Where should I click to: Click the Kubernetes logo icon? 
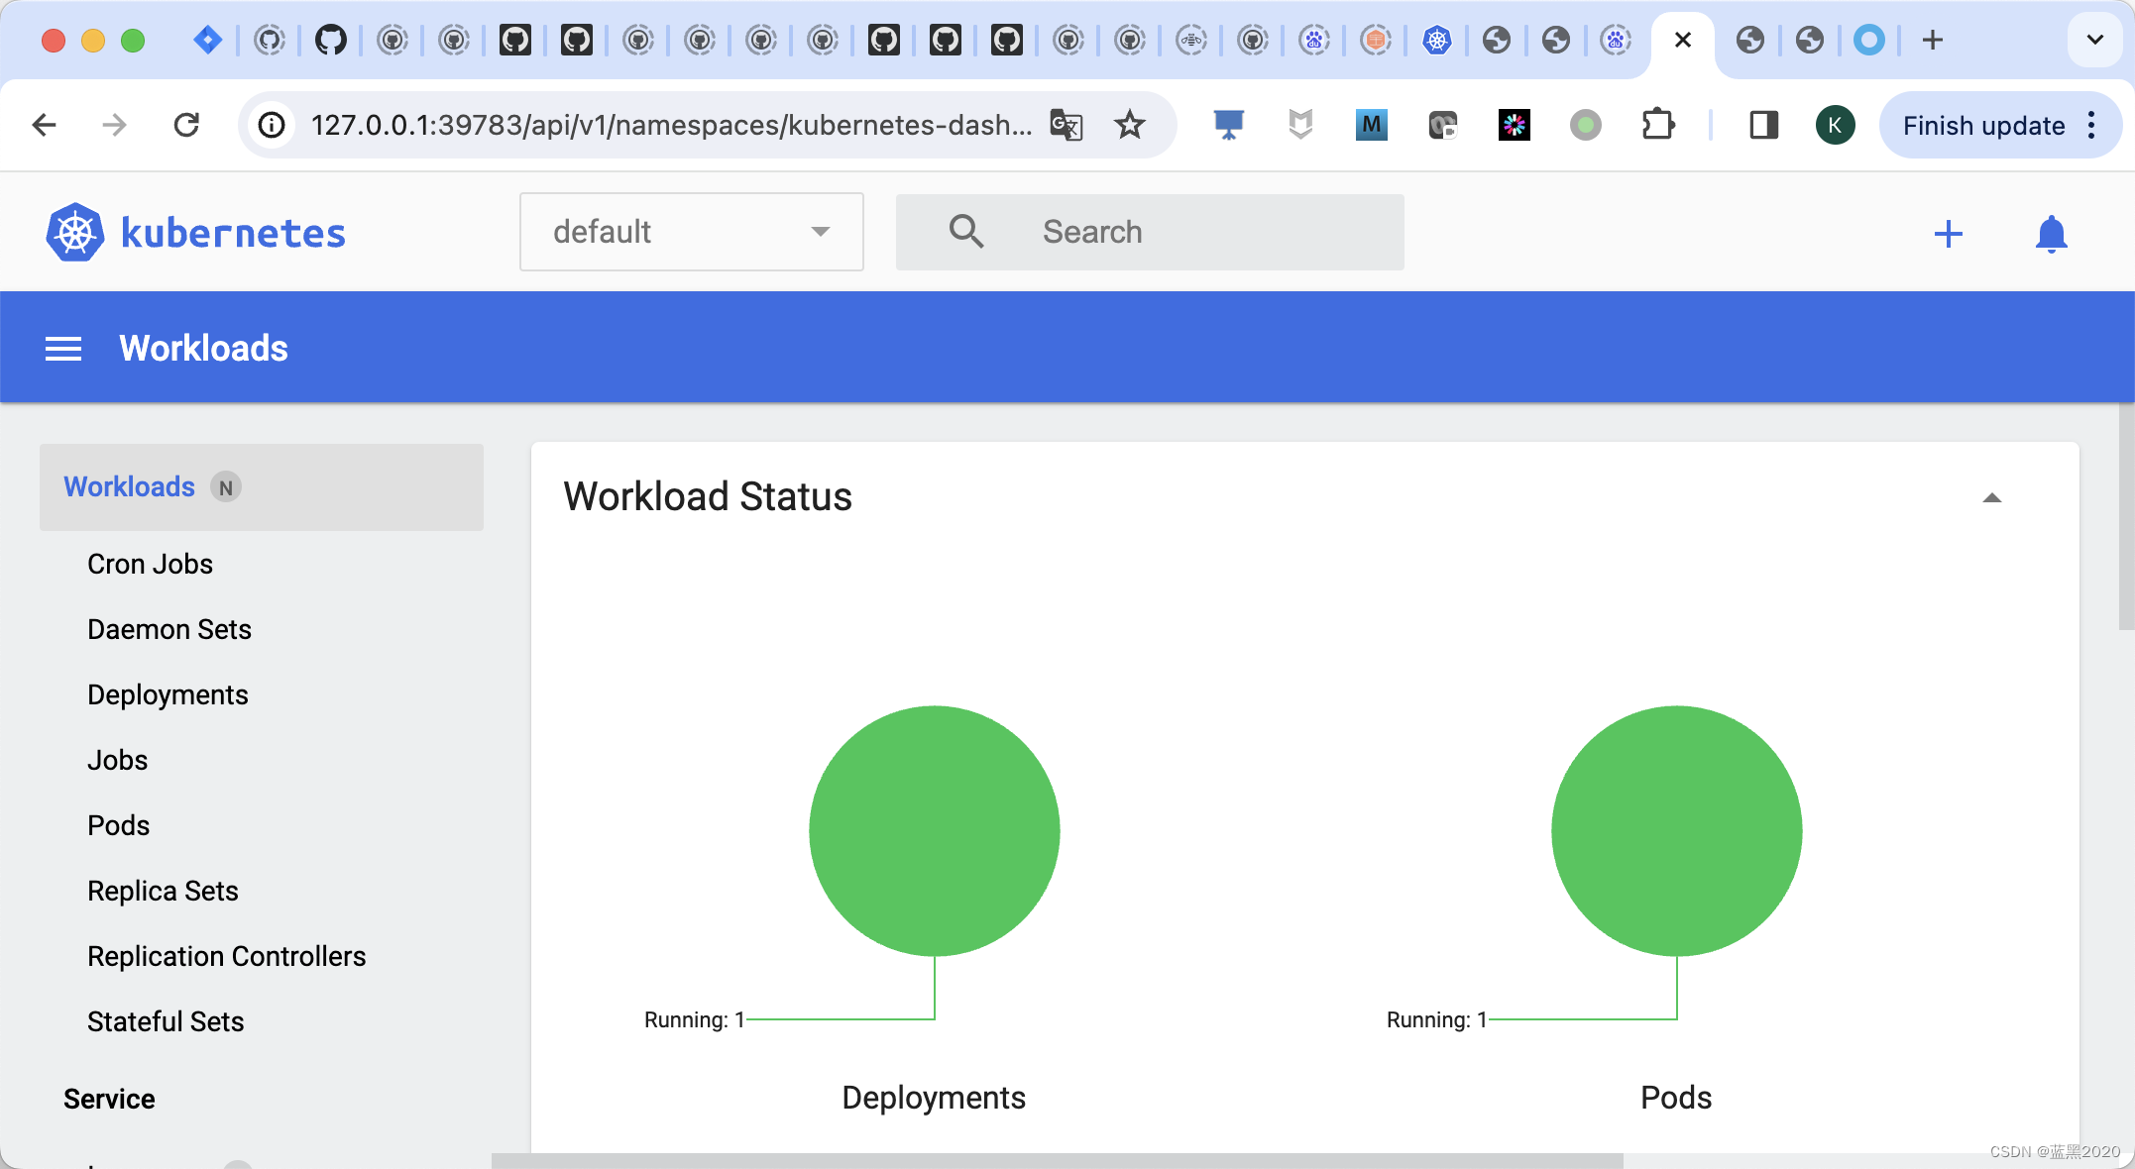[x=75, y=233]
